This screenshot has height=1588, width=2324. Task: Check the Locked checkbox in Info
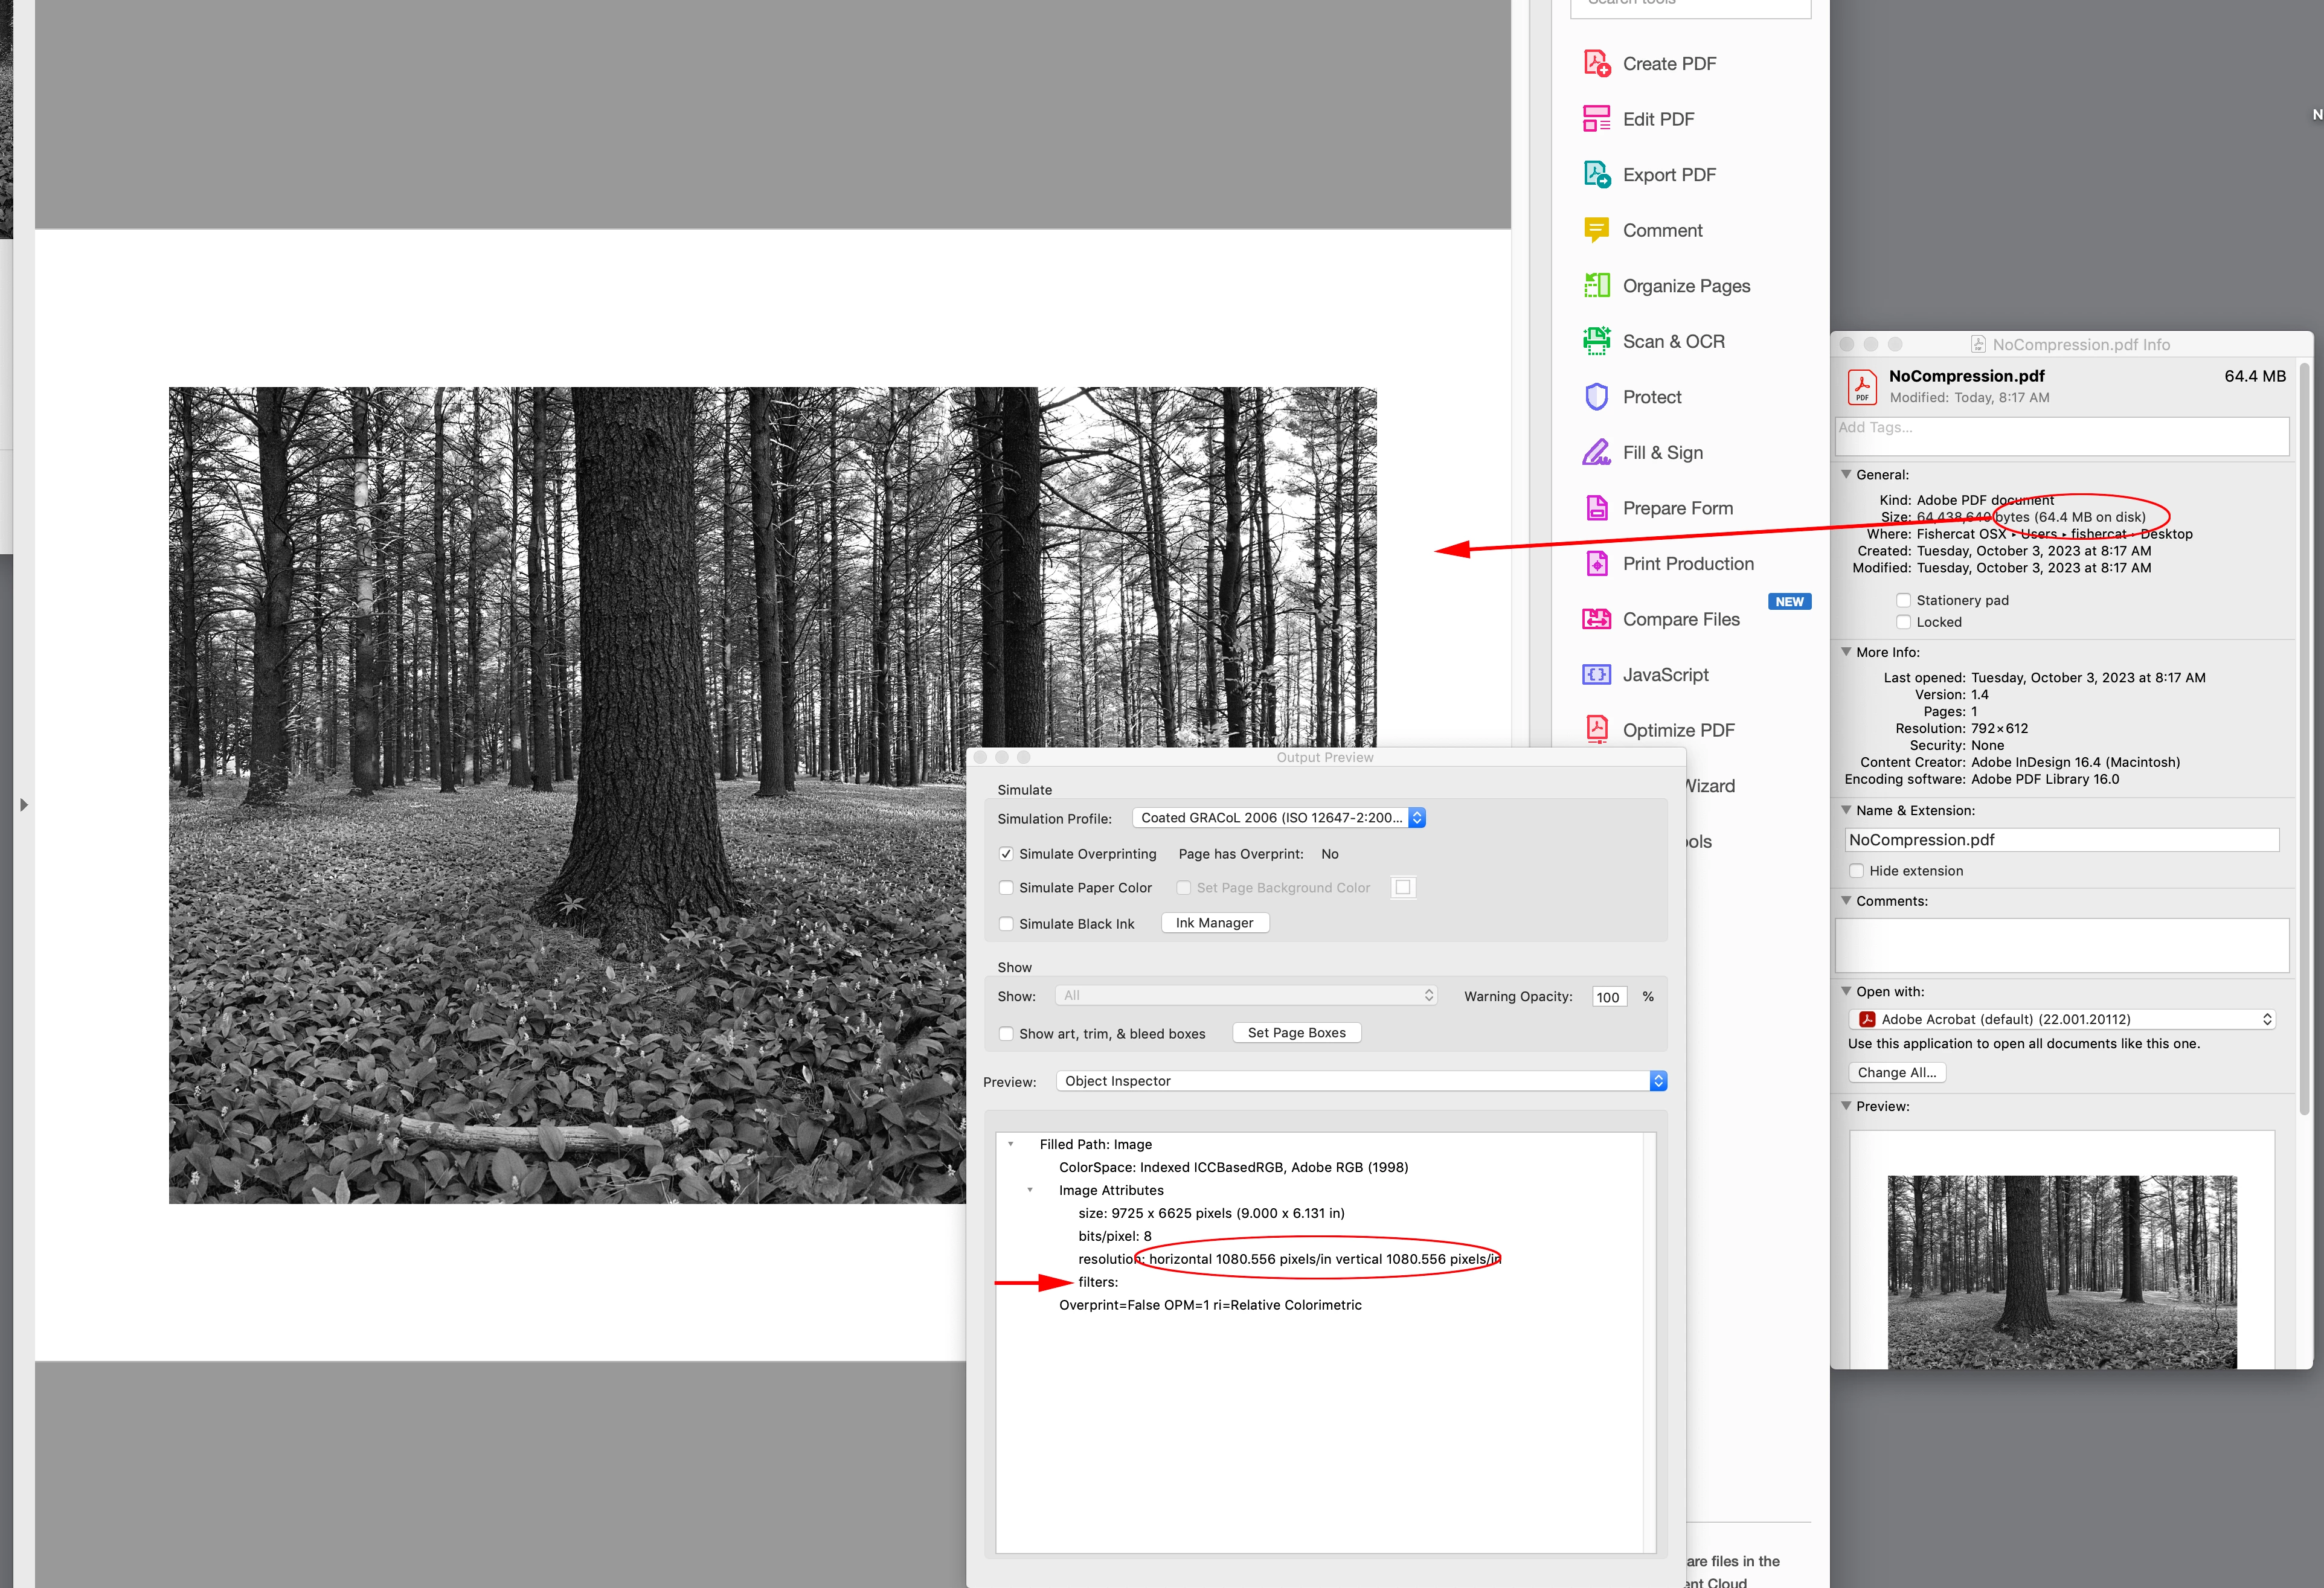click(x=1903, y=622)
